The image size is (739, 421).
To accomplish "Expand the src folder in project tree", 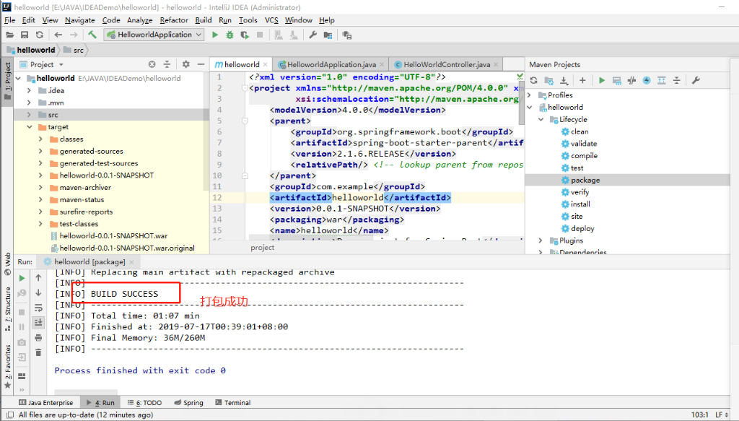I will (x=29, y=115).
